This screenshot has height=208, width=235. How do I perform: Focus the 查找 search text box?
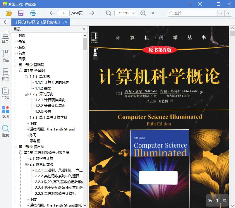[193, 13]
